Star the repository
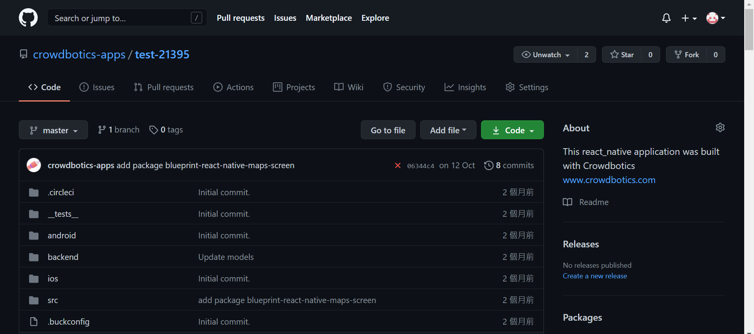Screen dimensions: 754x334 [622, 54]
